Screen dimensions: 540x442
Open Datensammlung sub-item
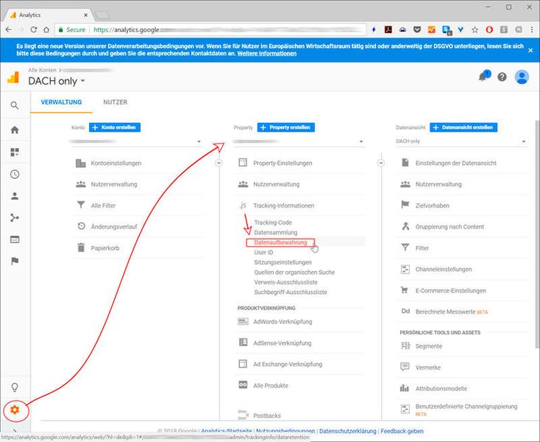point(275,232)
